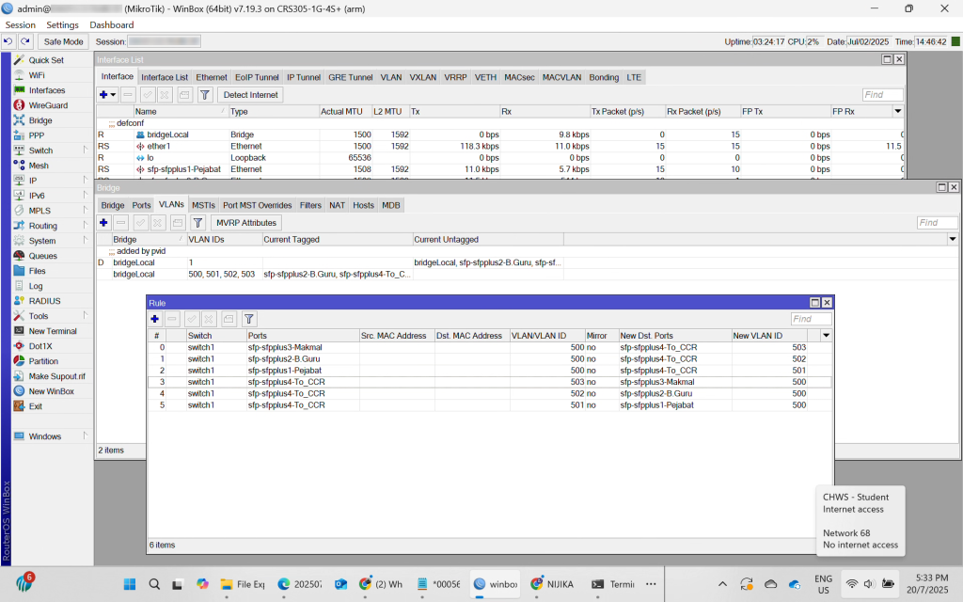Open the Queues sidebar icon
This screenshot has width=963, height=602.
click(20, 256)
